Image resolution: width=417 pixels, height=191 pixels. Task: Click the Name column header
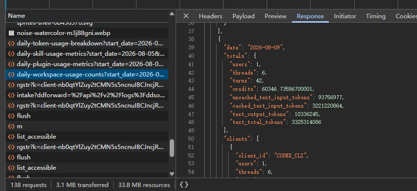point(87,16)
